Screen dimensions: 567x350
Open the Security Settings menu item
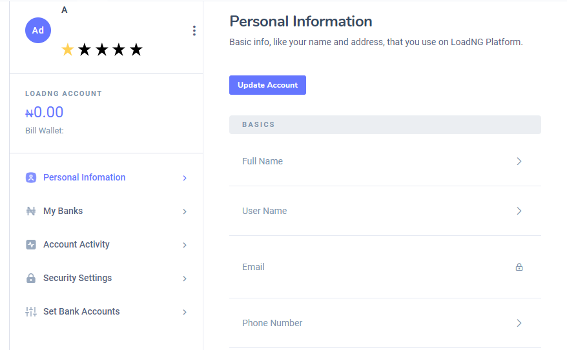point(107,278)
